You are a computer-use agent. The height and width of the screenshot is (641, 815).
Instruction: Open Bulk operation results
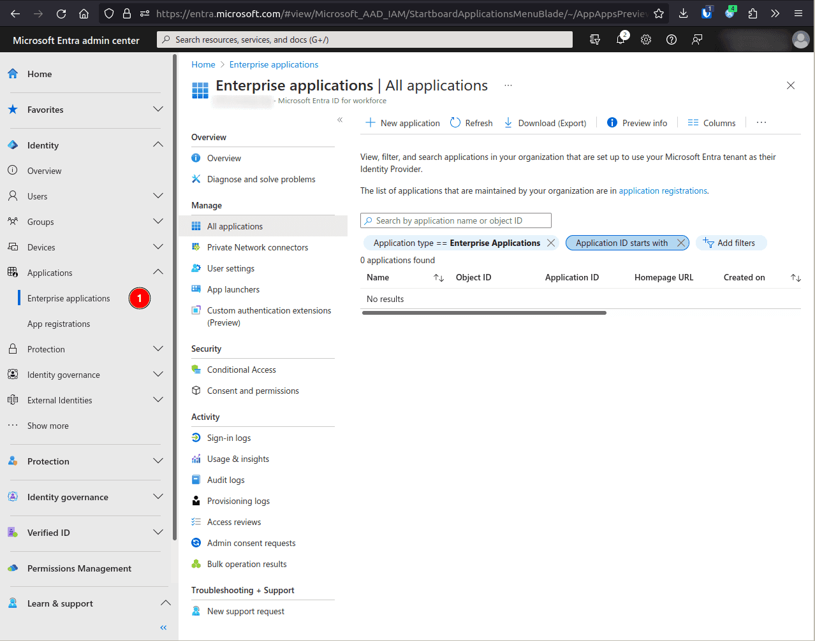pos(247,564)
